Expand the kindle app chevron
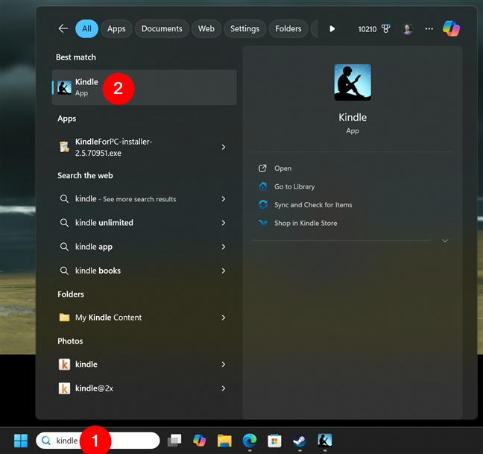Screen dimensions: 483x454 [x=224, y=247]
